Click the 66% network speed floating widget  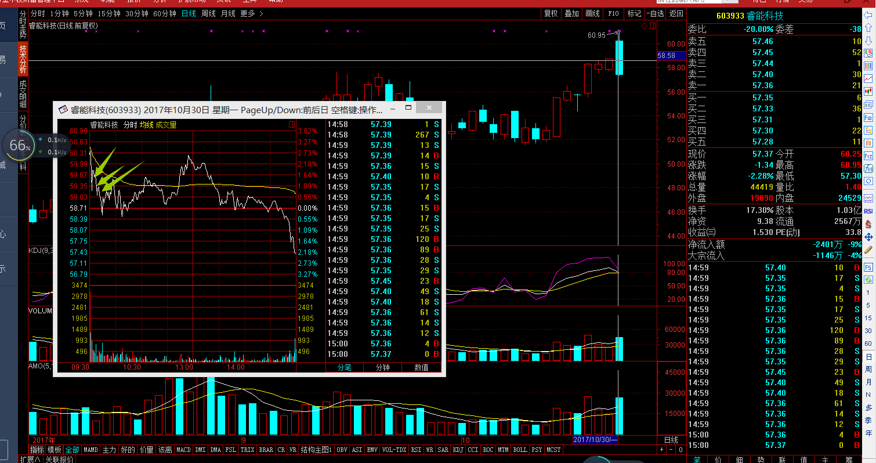tap(20, 146)
